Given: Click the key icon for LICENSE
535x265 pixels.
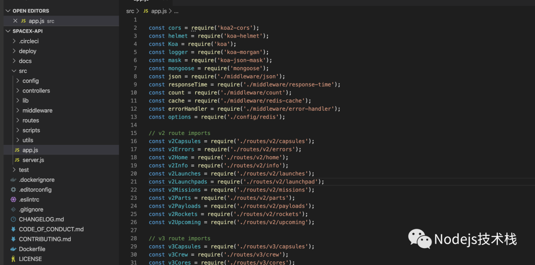Looking at the screenshot, I should pos(13,259).
